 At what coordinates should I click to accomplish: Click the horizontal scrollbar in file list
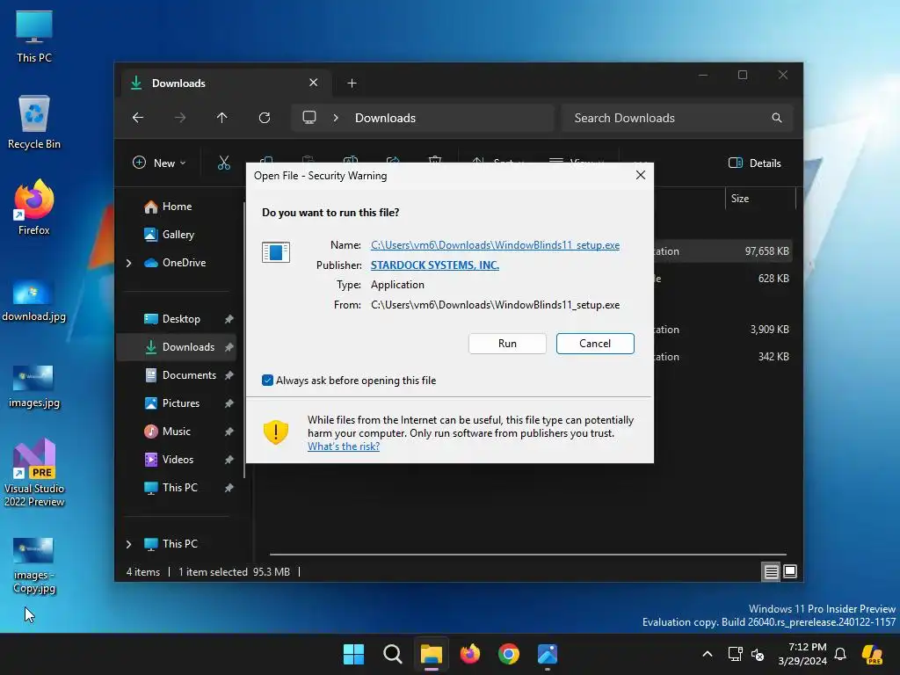click(x=528, y=555)
